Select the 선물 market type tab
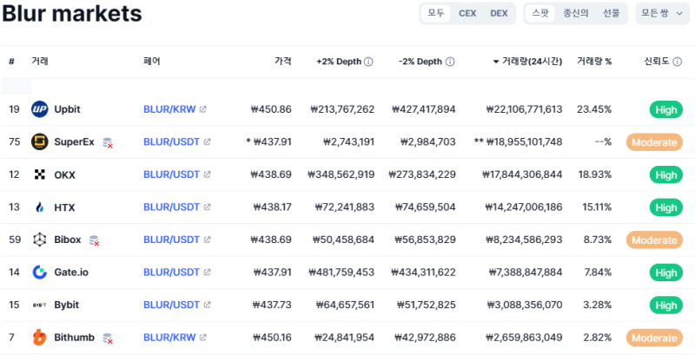Viewport: 695px width, 355px height. (612, 13)
